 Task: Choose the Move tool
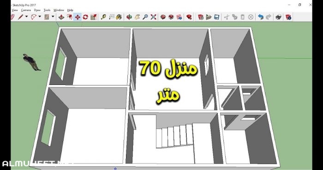tap(78, 17)
